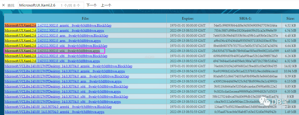The image size is (299, 115).
Task: Open VCLibs.140.00.UWPDesktop arm BlockMap link
Action: [x=67, y=76]
